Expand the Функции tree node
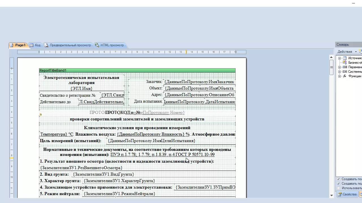362x203 pixels. [339, 76]
